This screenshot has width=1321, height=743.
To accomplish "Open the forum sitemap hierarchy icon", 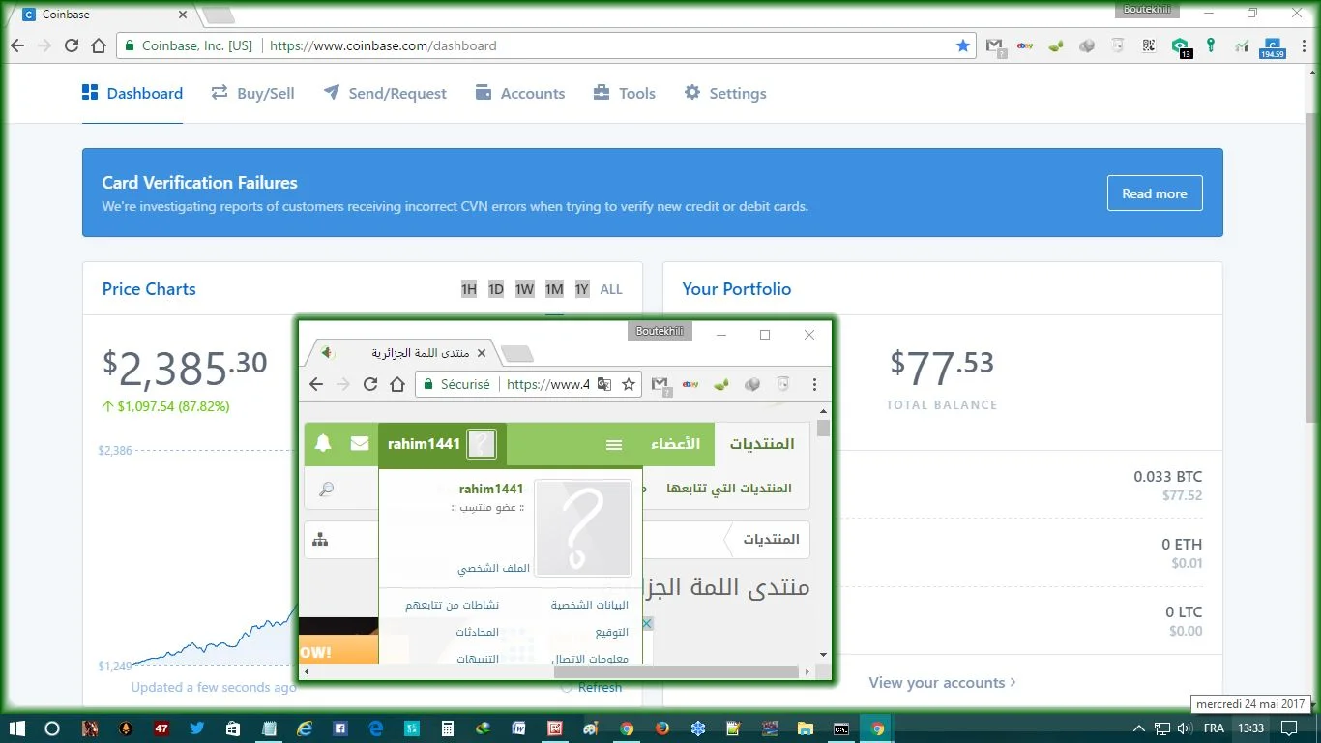I will pyautogui.click(x=321, y=540).
